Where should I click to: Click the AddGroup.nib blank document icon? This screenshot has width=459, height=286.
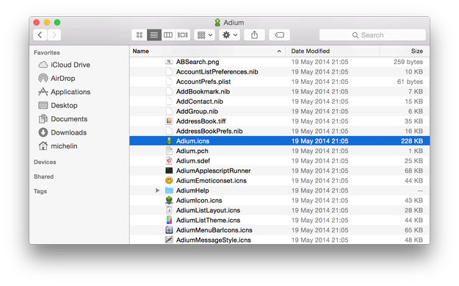point(169,111)
